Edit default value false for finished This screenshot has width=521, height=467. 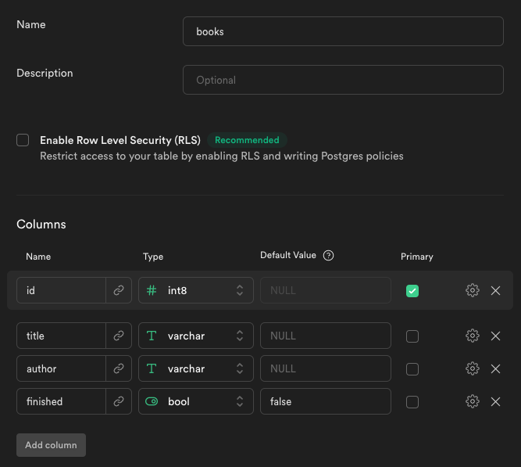coord(326,401)
